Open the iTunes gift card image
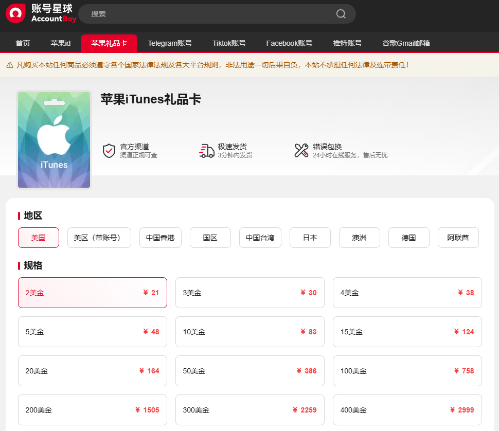Screen dimensions: 499x431 tap(54, 139)
